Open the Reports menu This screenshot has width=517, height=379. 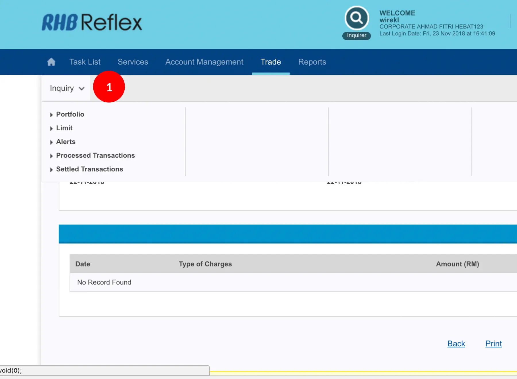click(312, 62)
